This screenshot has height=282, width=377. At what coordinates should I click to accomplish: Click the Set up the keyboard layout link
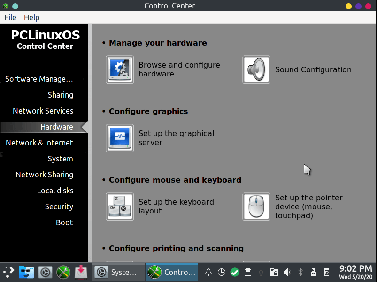click(176, 206)
